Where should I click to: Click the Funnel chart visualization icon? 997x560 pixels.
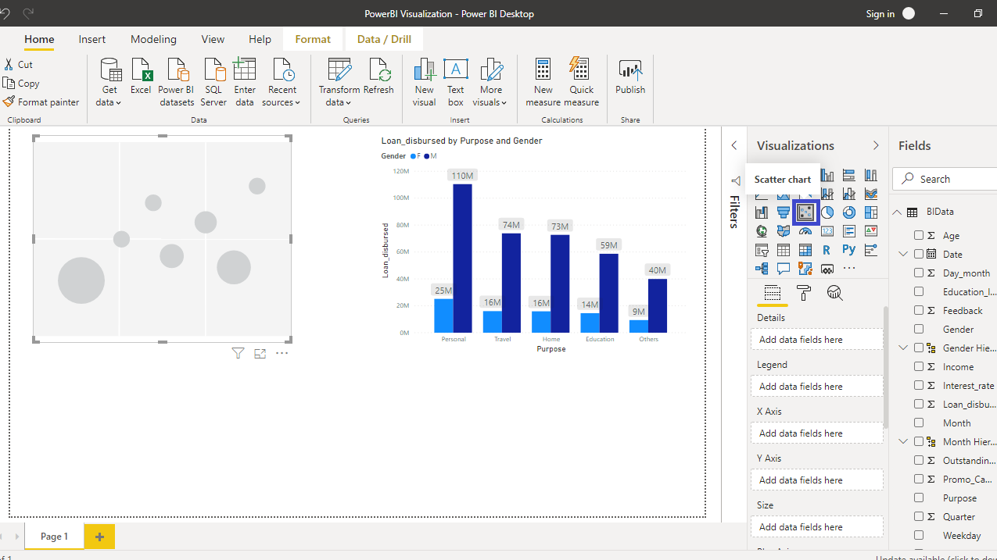pyautogui.click(x=784, y=212)
